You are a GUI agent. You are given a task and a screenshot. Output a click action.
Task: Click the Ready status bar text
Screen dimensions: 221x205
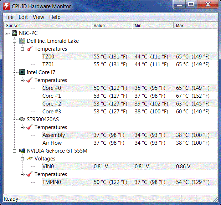[11, 199]
